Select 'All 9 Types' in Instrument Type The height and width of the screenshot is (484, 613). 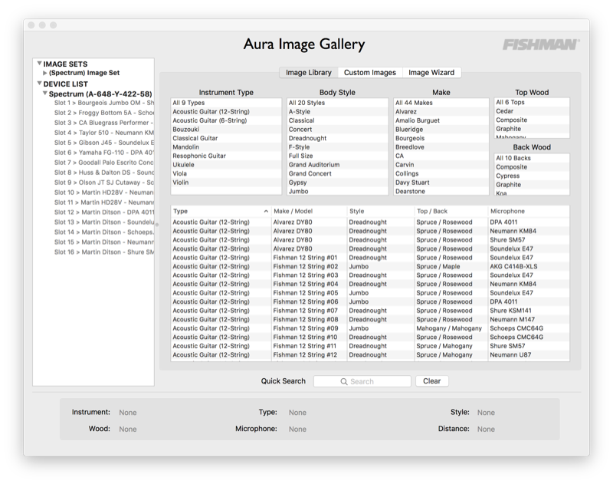pos(226,103)
